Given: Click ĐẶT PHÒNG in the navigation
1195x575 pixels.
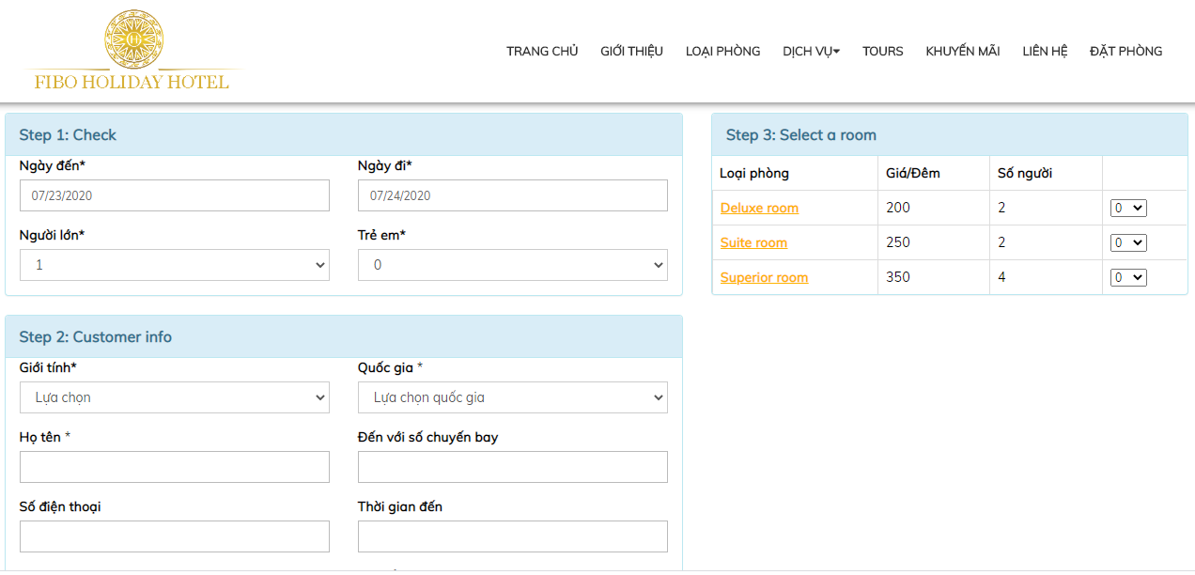Looking at the screenshot, I should 1125,52.
